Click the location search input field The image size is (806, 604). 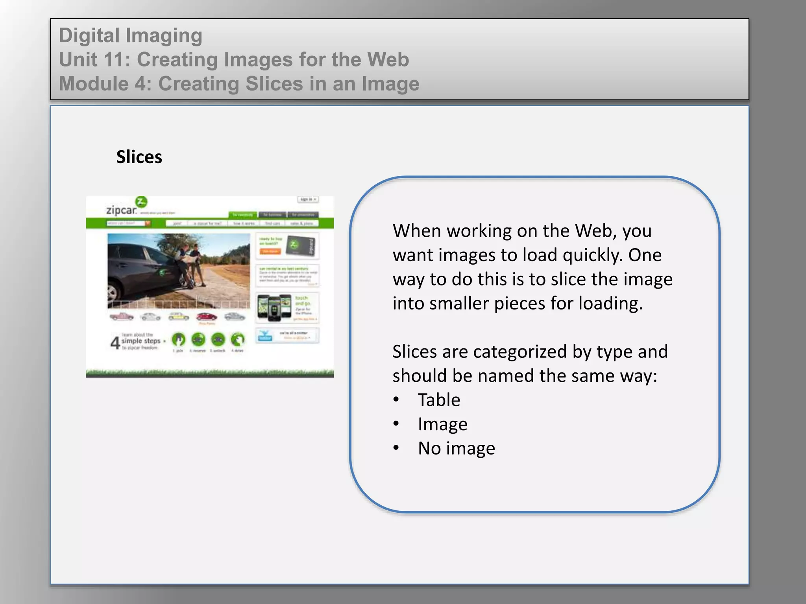(x=125, y=223)
